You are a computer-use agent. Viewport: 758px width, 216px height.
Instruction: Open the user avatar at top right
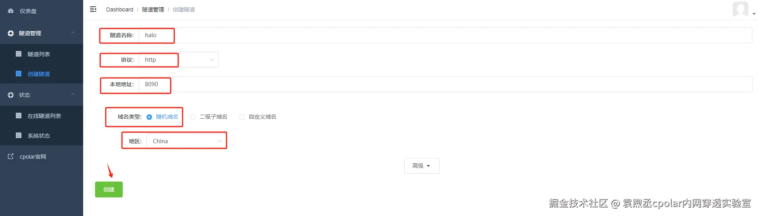(x=741, y=9)
